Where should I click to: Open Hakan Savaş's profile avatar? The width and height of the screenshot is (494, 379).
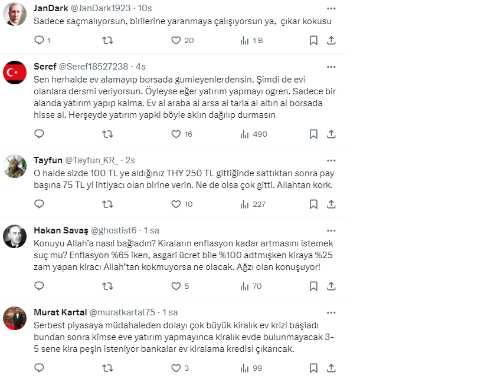pyautogui.click(x=15, y=236)
